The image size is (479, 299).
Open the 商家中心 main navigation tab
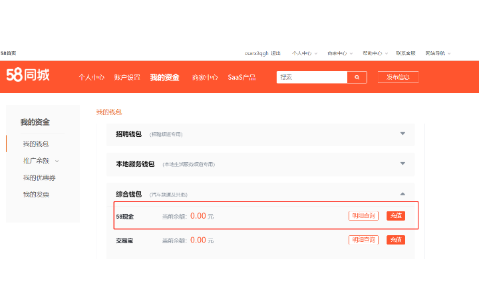point(205,78)
